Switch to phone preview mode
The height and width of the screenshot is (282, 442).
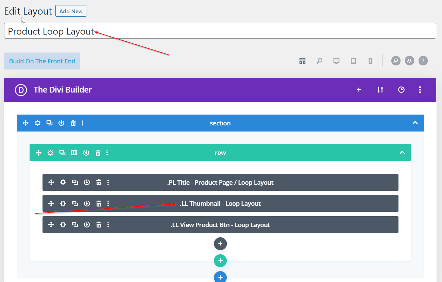[x=370, y=61]
